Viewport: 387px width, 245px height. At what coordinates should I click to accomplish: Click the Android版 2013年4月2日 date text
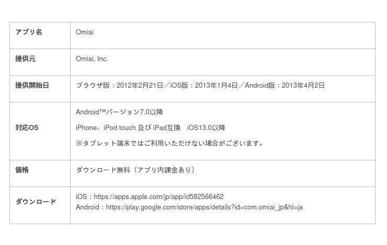tap(285, 85)
